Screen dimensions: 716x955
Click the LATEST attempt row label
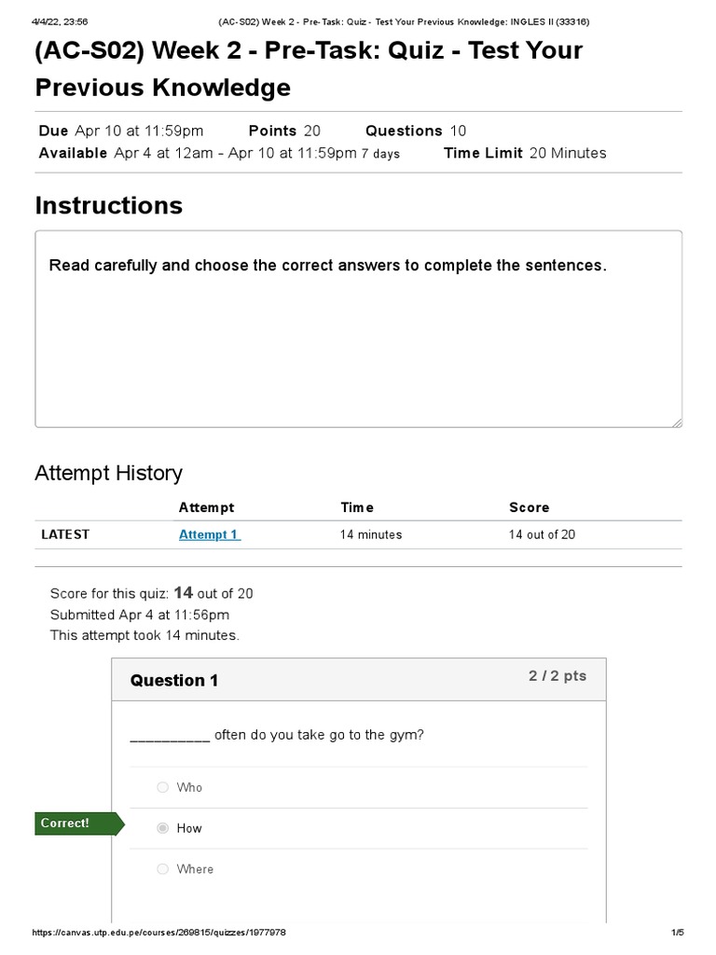pos(65,534)
